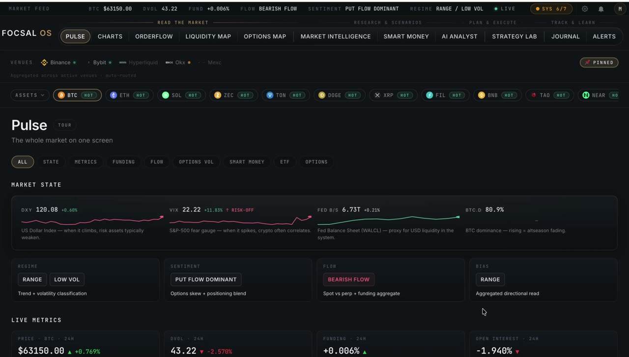Viewport: 629px width, 357px height.
Task: Open the Strategy Lab tab
Action: pyautogui.click(x=515, y=36)
